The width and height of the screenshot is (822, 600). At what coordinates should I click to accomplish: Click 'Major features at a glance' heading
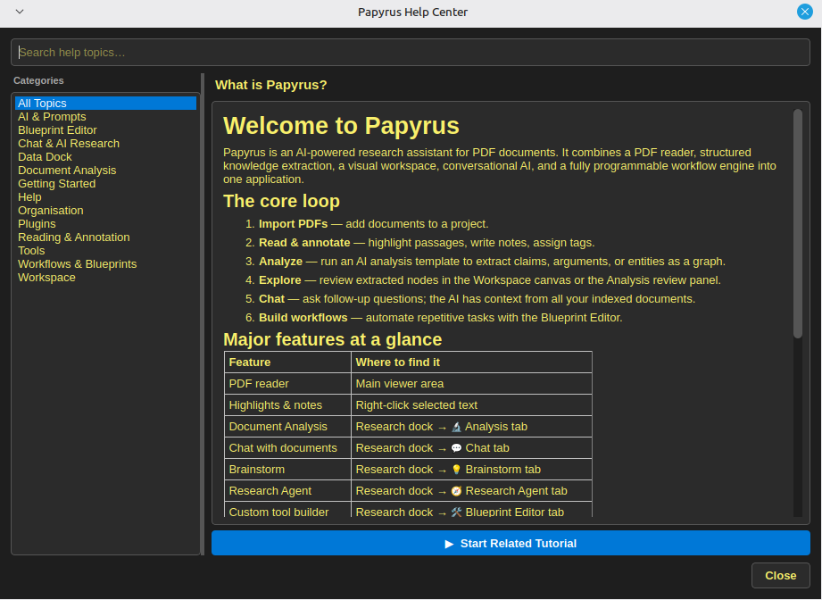click(x=332, y=339)
